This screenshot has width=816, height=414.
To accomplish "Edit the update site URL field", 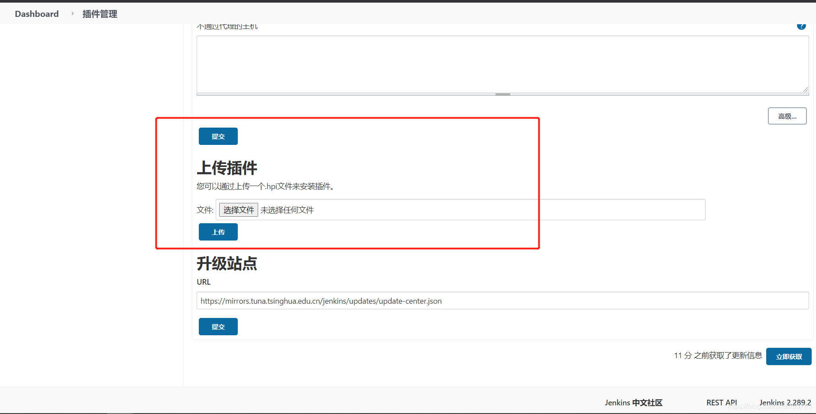I will [502, 301].
